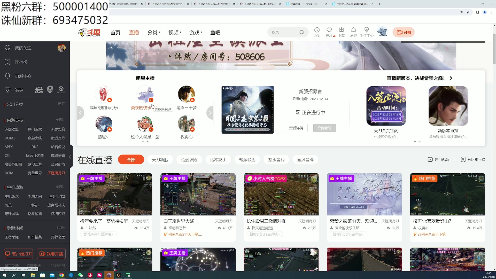Expand 常用分类 with the 展开 control
Screen dimensions: 496x279
point(61,104)
